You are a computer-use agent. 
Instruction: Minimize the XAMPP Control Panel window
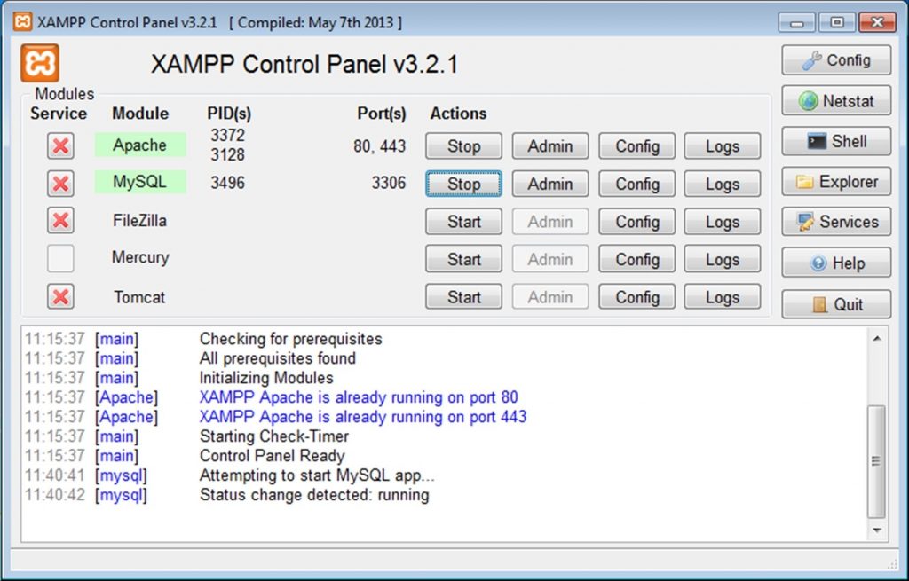[797, 22]
